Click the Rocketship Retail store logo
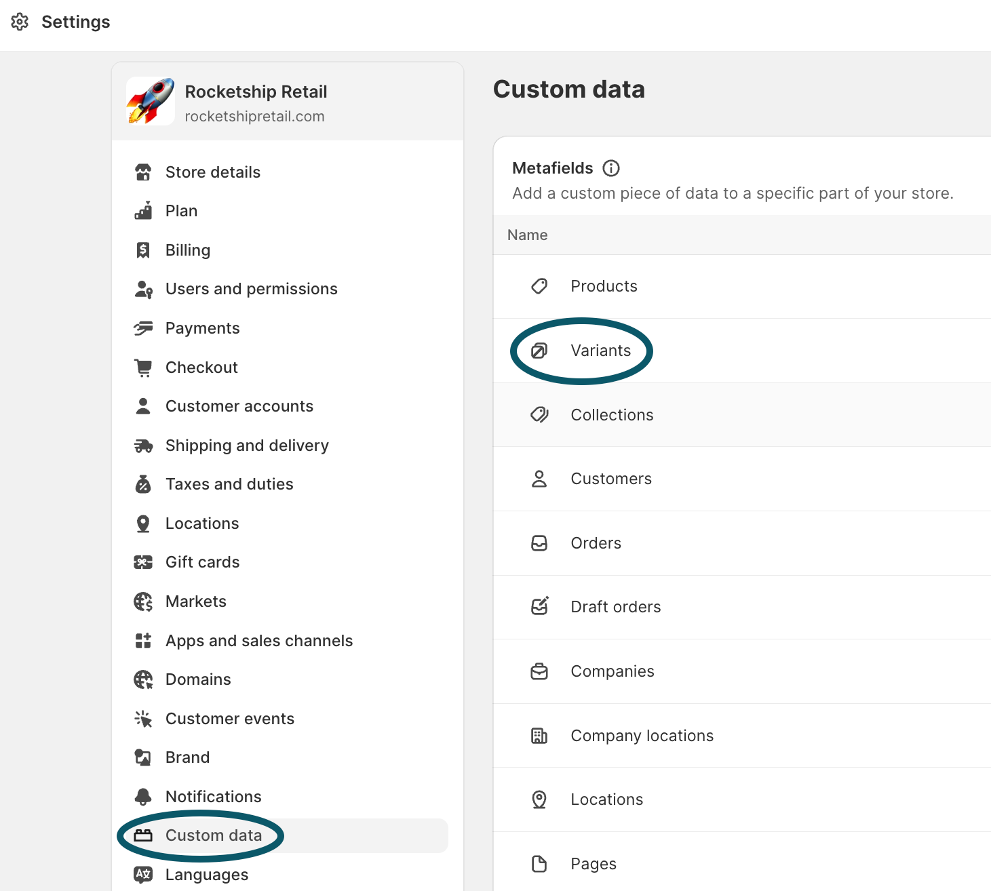991x891 pixels. pyautogui.click(x=150, y=102)
